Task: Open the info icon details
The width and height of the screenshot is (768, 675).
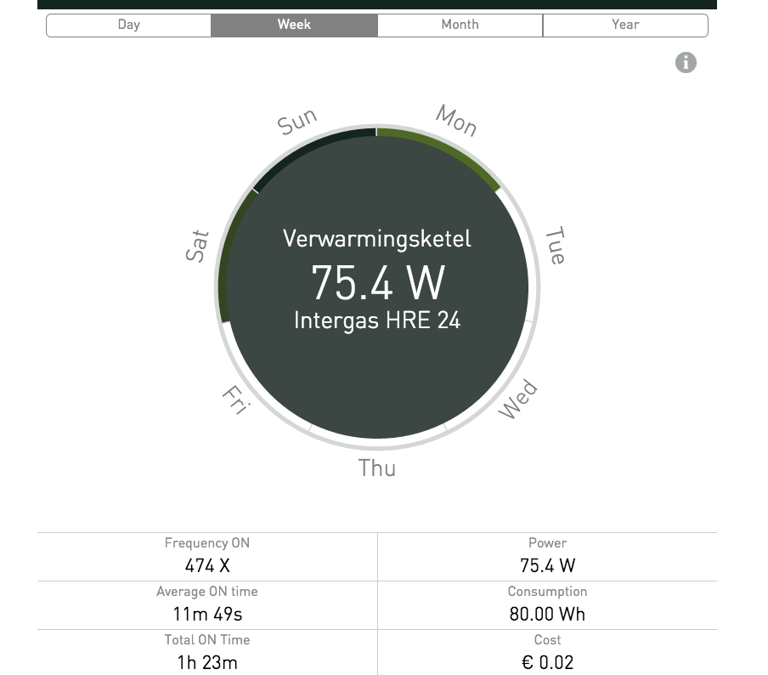Action: click(686, 63)
